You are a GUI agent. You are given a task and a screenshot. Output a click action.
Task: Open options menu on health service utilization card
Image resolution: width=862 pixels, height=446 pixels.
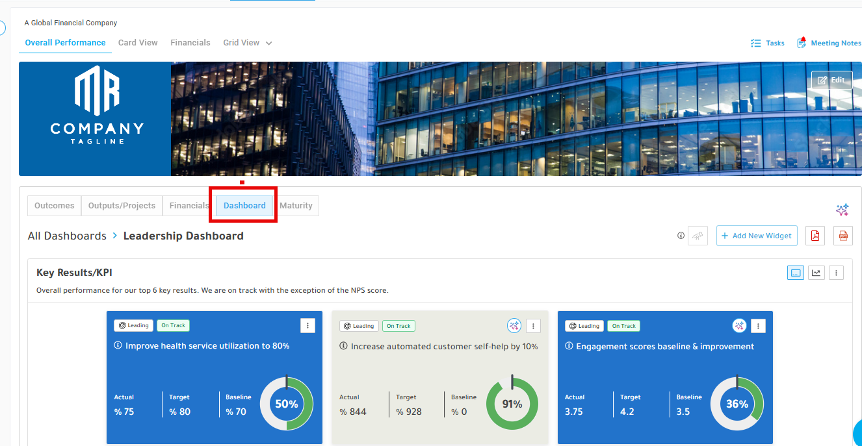pyautogui.click(x=308, y=325)
